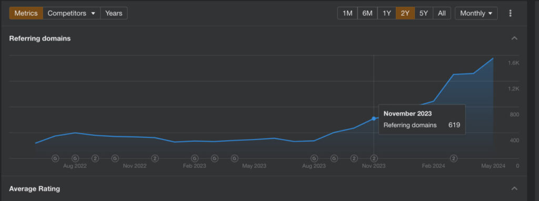The height and width of the screenshot is (201, 539).
Task: Click the 'Feb 2024' x-axis label
Action: pyautogui.click(x=434, y=166)
